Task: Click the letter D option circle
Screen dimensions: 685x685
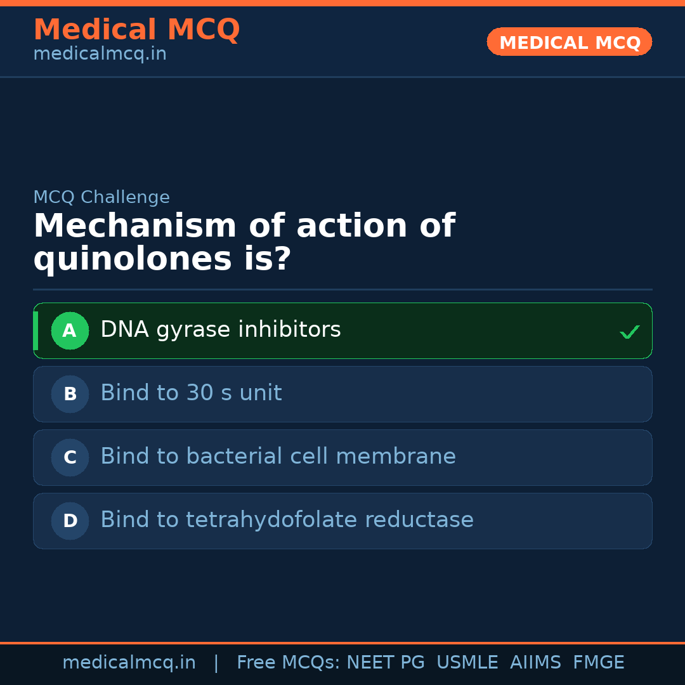Action: click(x=70, y=521)
